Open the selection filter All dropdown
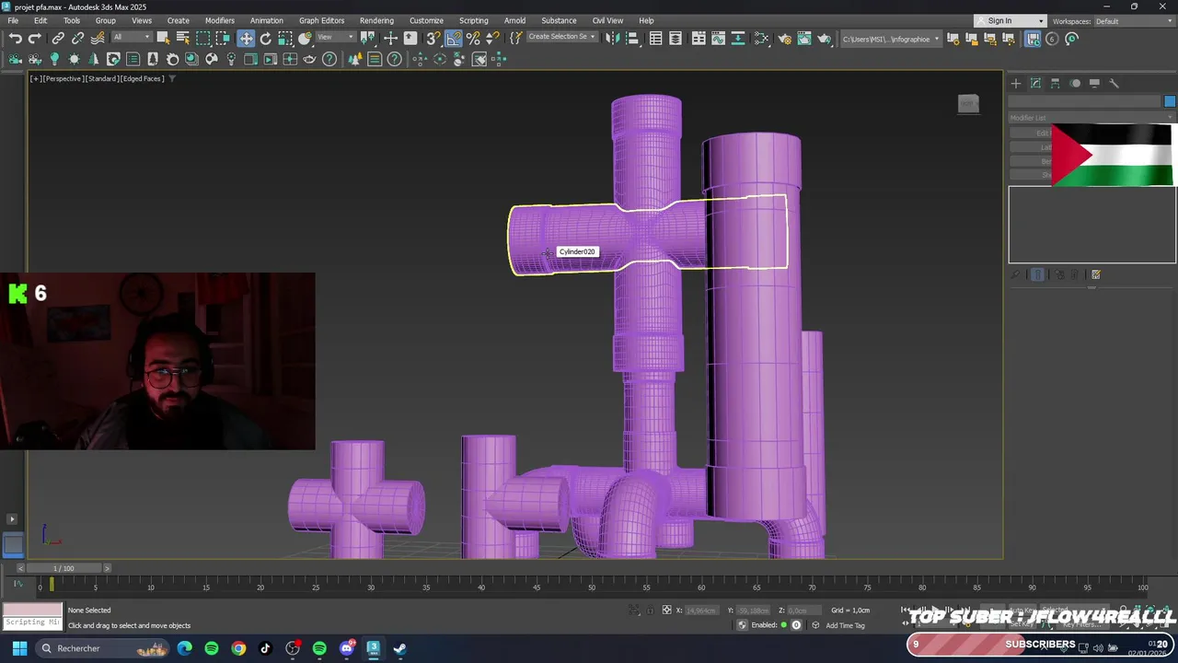The width and height of the screenshot is (1178, 663). pos(133,37)
